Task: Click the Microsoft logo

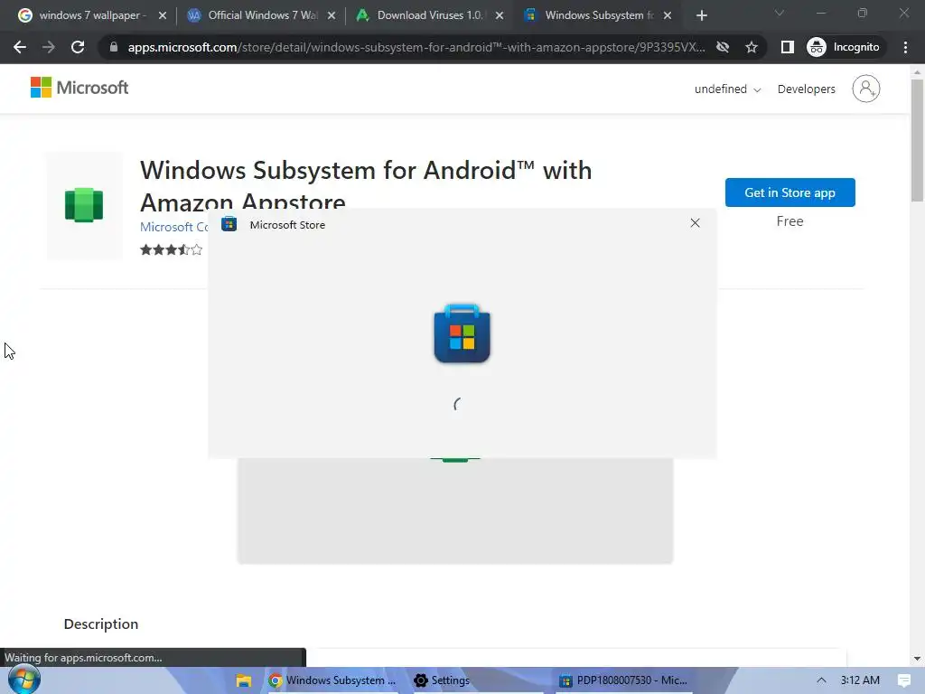Action: coord(79,88)
